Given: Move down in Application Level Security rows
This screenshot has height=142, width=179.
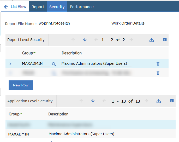Looking at the screenshot, I should (x=93, y=101).
